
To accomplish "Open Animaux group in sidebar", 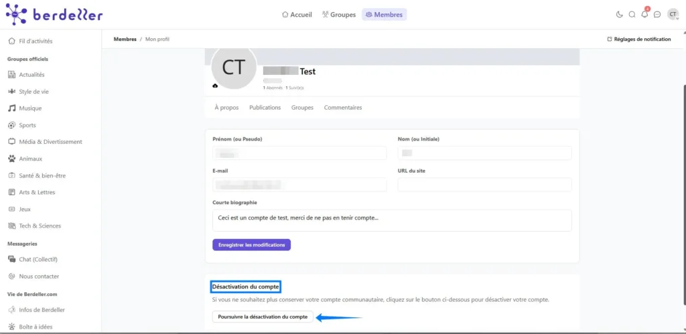I will pyautogui.click(x=30, y=159).
